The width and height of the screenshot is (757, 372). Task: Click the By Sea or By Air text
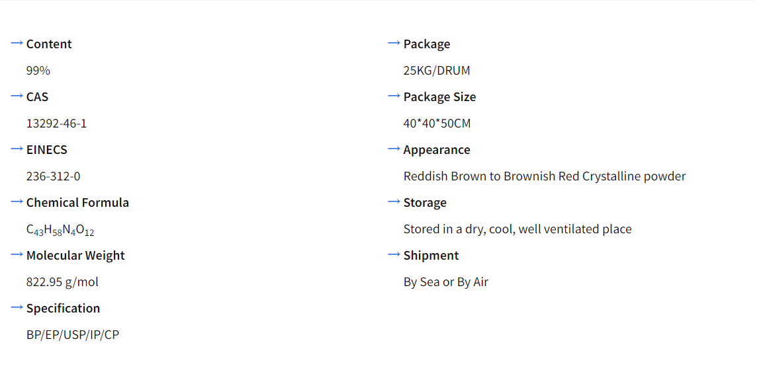[446, 282]
